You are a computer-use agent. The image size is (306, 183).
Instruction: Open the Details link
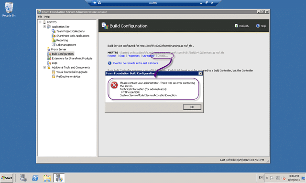(163, 56)
